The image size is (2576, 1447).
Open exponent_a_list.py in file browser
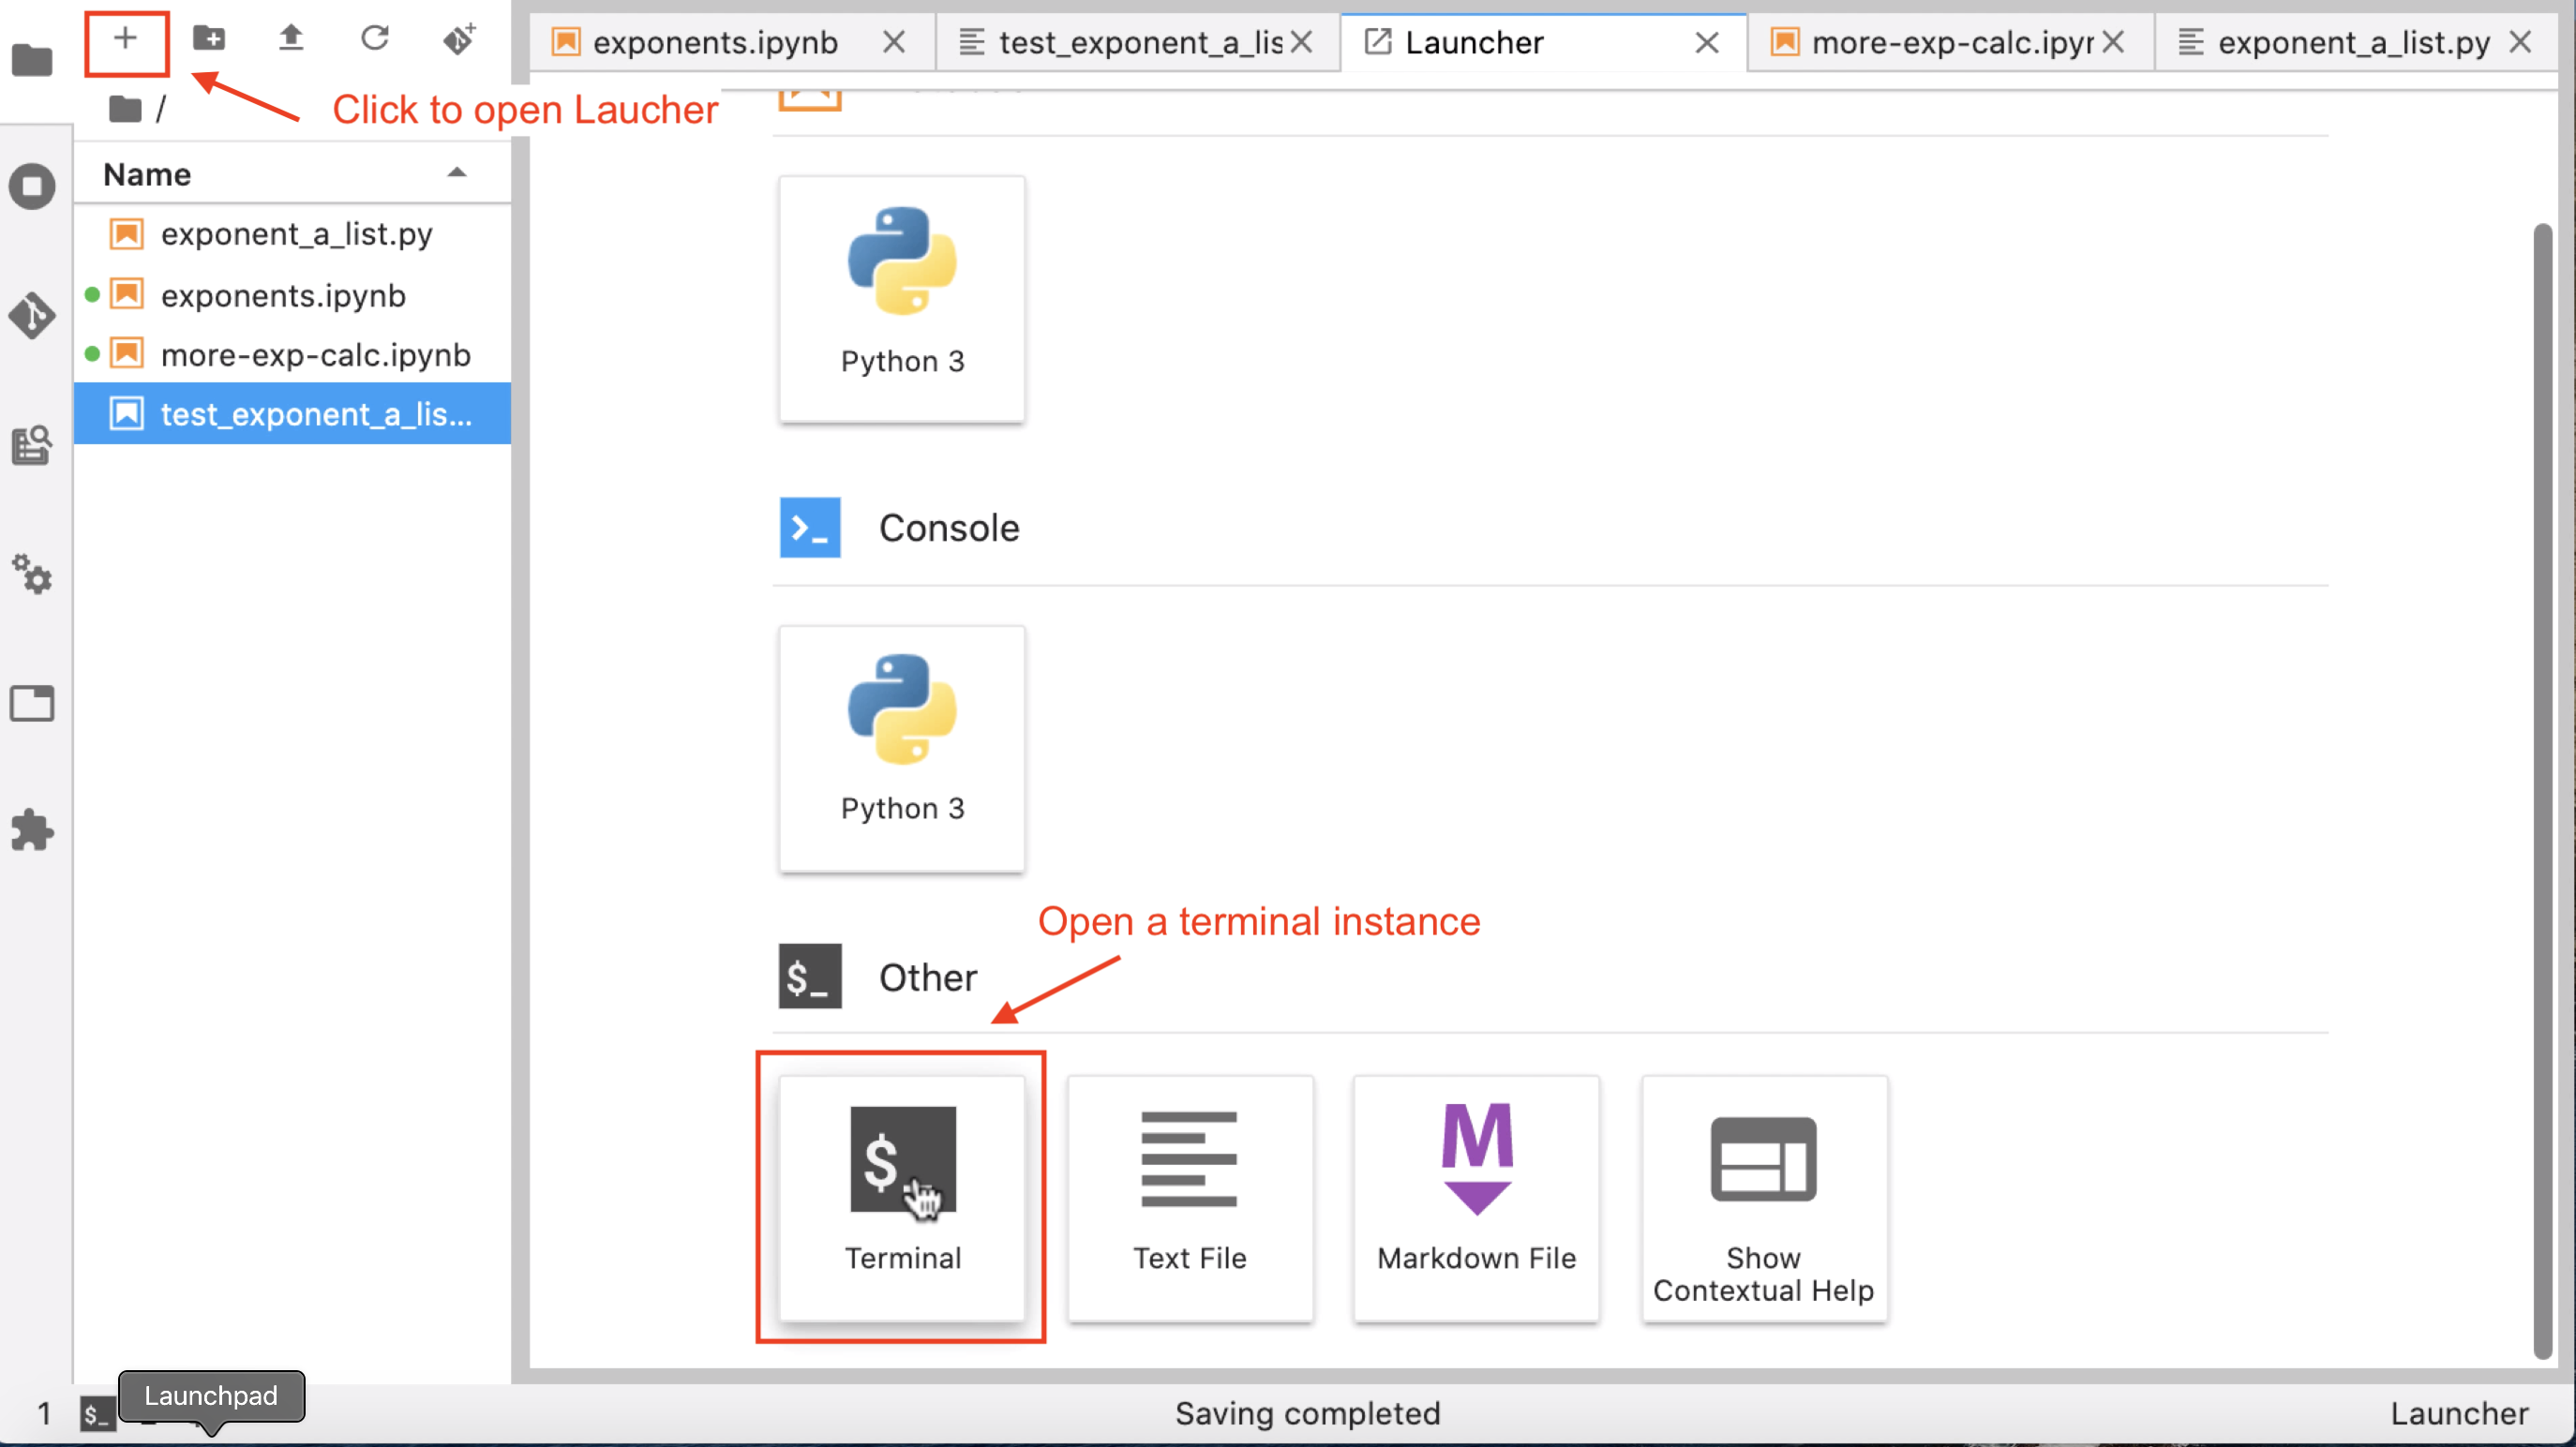(x=296, y=234)
